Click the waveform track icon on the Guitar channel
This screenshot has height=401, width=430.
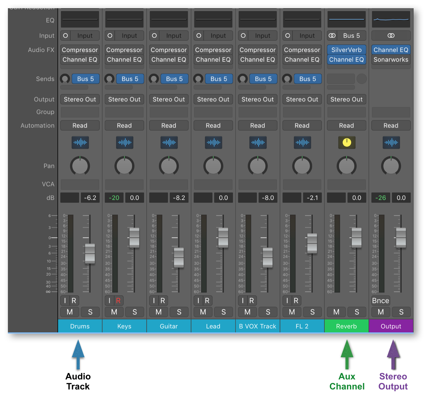(x=169, y=143)
